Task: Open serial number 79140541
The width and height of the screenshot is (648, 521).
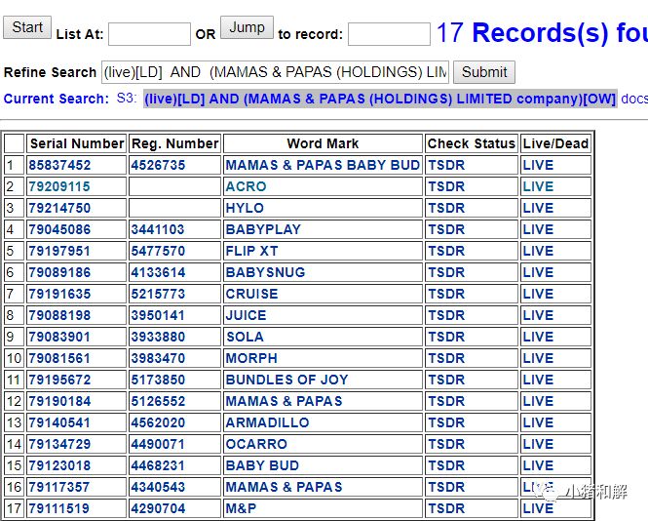Action: click(59, 422)
